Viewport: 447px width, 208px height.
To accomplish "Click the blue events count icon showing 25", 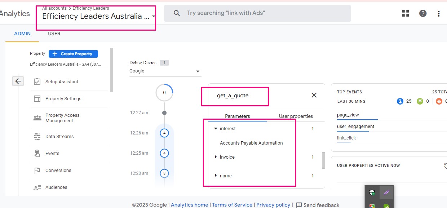I will tap(400, 101).
